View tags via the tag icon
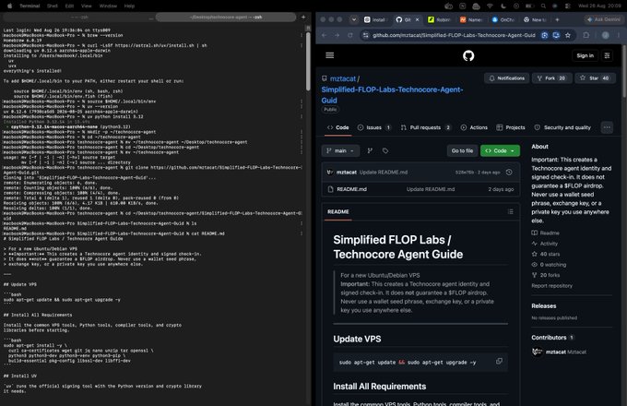Image resolution: width=627 pixels, height=406 pixels. pos(385,150)
